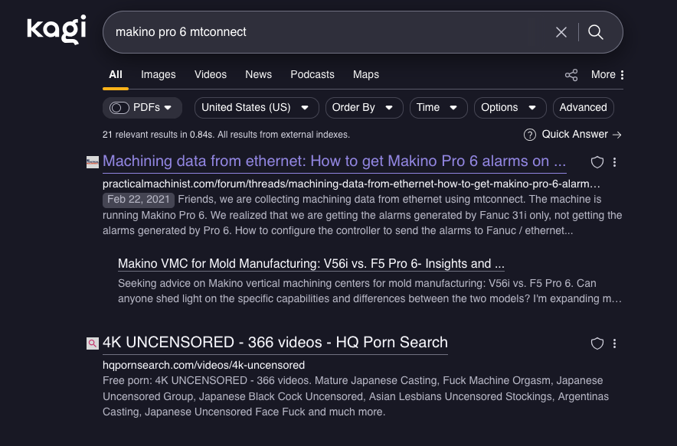This screenshot has height=446, width=677.
Task: Open the More vertical dots menu
Action: [622, 75]
